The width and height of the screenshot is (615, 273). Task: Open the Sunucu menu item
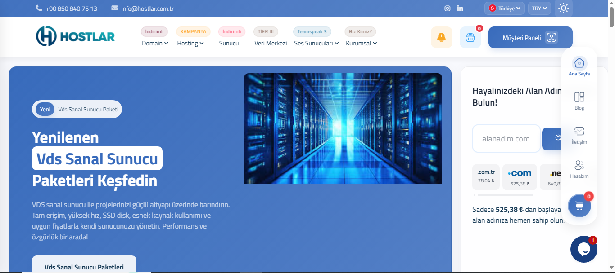[230, 43]
